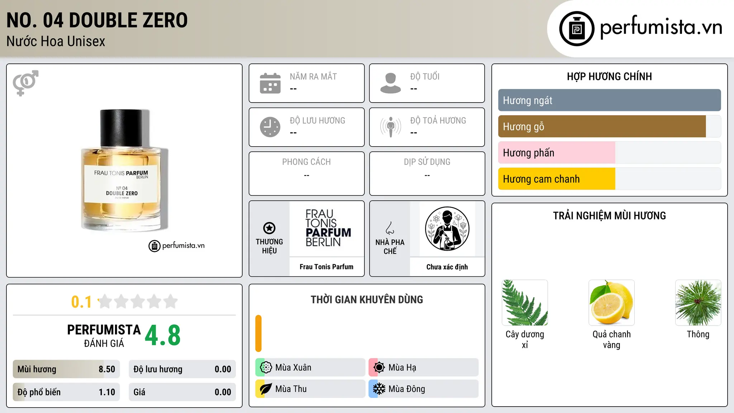Click the Độ lưu hương 0.00 score row
734x413 pixels.
(x=182, y=369)
